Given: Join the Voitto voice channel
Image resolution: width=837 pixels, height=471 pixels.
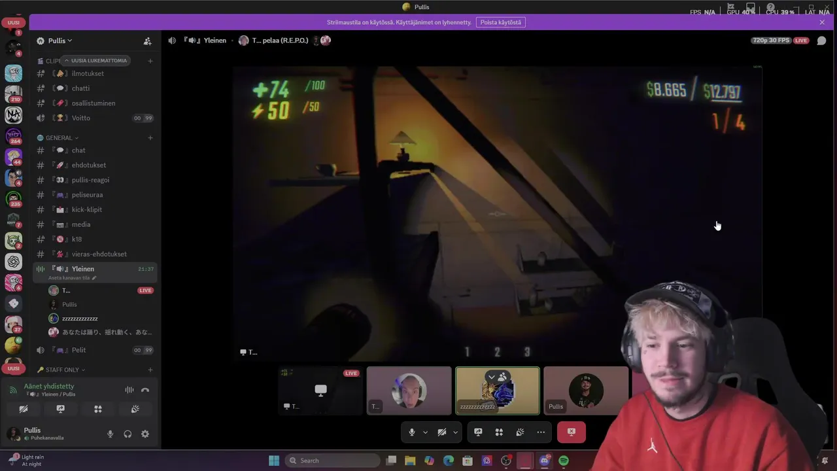Looking at the screenshot, I should click(x=95, y=118).
